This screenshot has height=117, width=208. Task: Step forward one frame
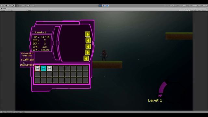pyautogui.click(x=107, y=6)
